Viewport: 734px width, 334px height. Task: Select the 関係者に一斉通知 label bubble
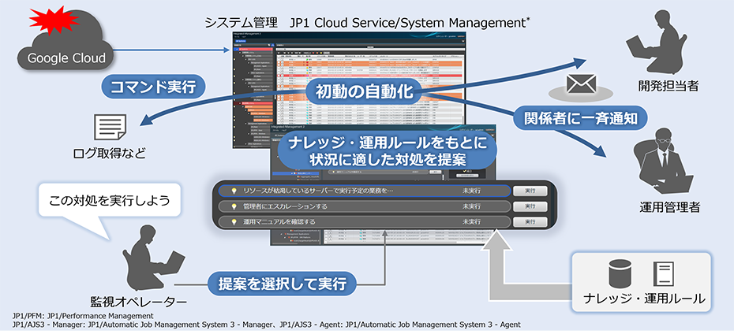[x=579, y=117]
